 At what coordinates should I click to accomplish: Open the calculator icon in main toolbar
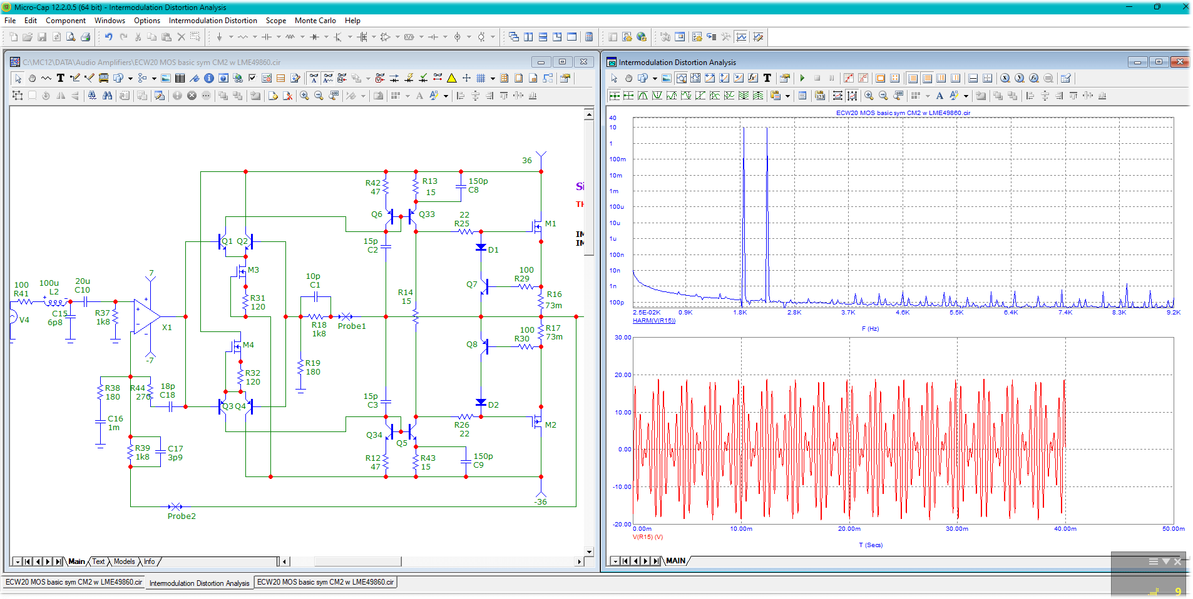(589, 37)
